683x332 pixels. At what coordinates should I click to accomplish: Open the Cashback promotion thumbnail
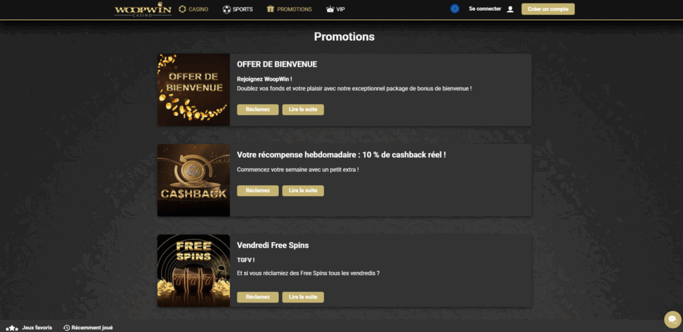[193, 181]
